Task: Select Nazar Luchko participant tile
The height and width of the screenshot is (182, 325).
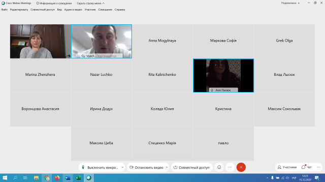Action: pyautogui.click(x=102, y=75)
